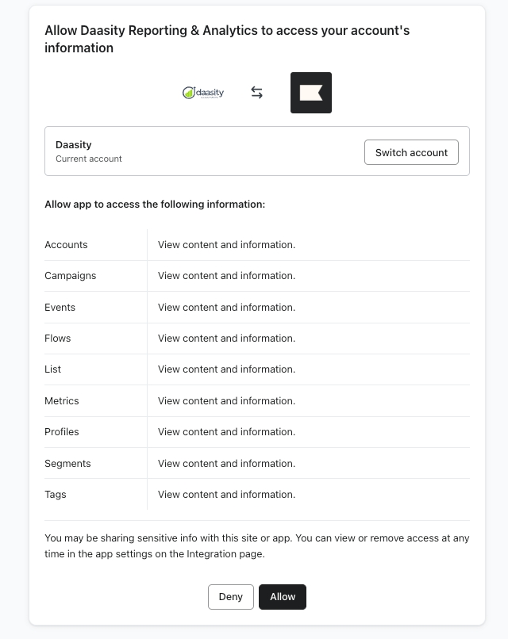Click the sensitive info disclaimer text
Image resolution: width=508 pixels, height=639 pixels.
pos(256,546)
